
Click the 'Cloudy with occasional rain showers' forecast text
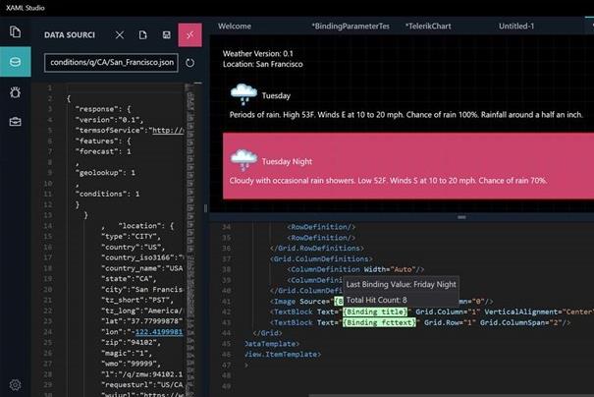(388, 181)
